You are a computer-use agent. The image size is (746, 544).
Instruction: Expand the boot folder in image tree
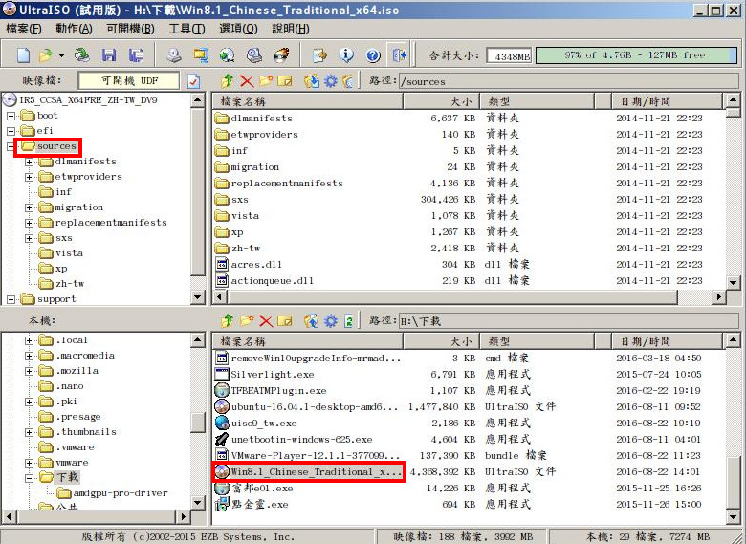coord(11,116)
